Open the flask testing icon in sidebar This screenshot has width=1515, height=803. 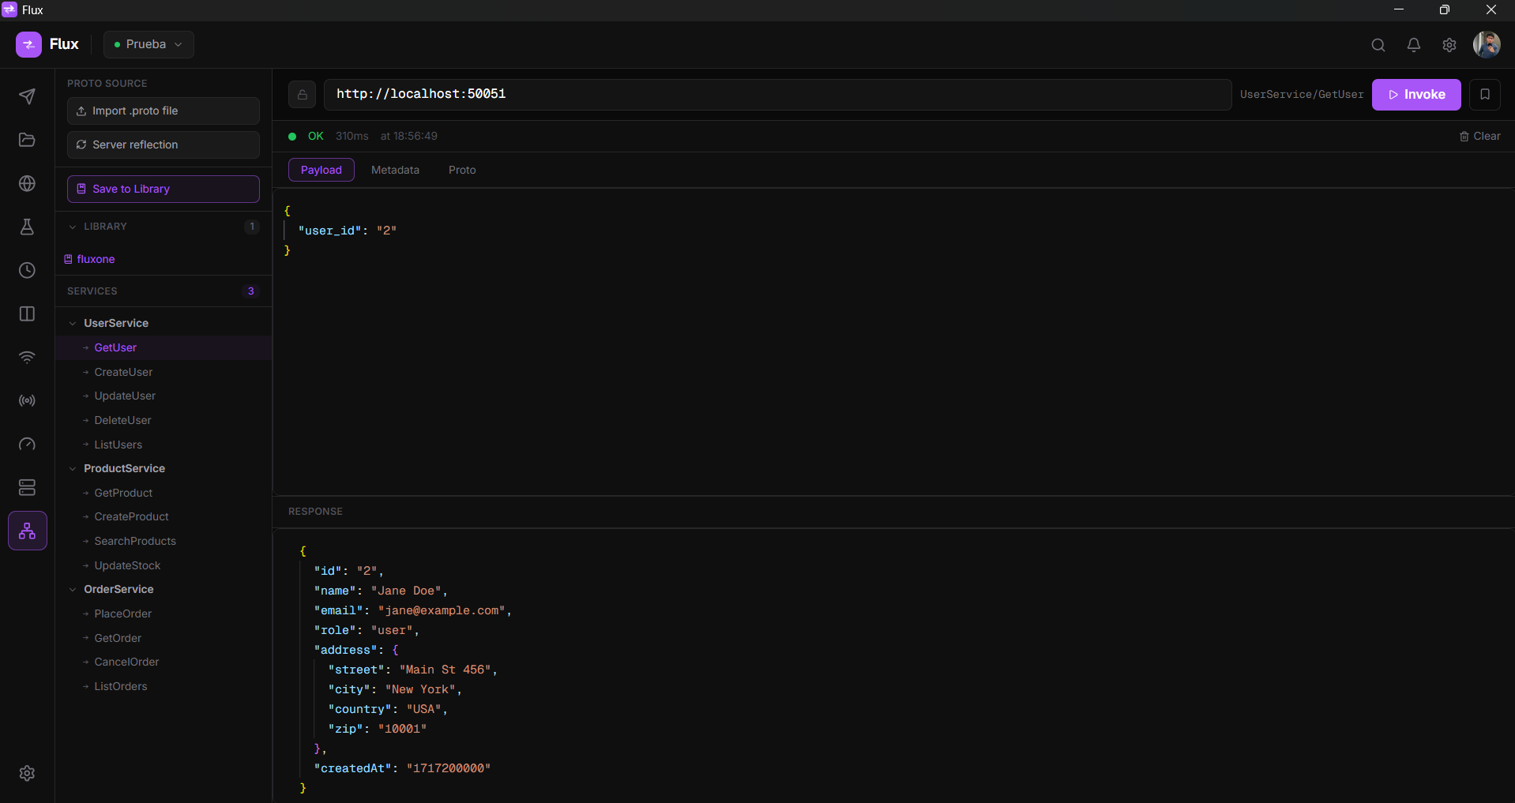point(27,227)
